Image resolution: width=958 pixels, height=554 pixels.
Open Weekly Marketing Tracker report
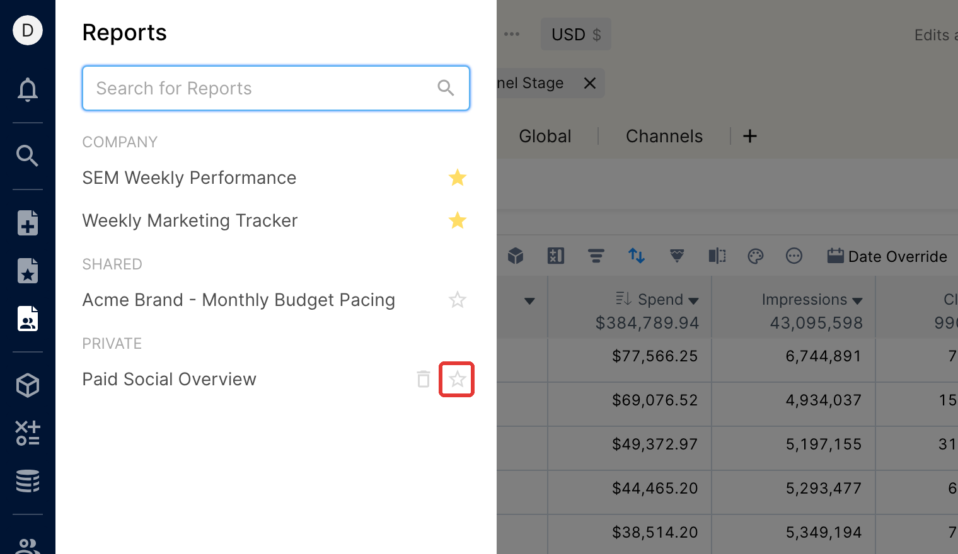click(190, 220)
